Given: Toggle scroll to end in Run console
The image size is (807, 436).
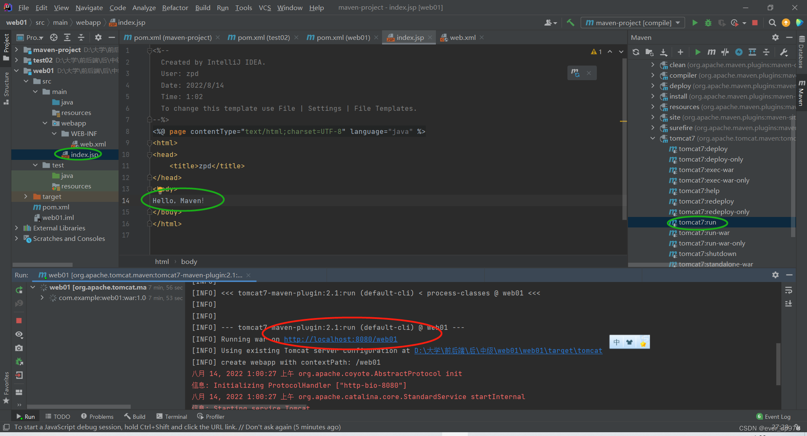Looking at the screenshot, I should [789, 303].
